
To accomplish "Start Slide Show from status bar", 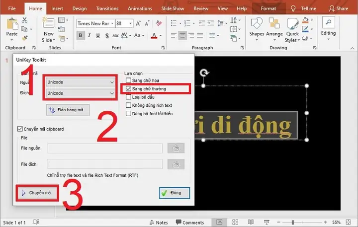I will tap(266, 222).
